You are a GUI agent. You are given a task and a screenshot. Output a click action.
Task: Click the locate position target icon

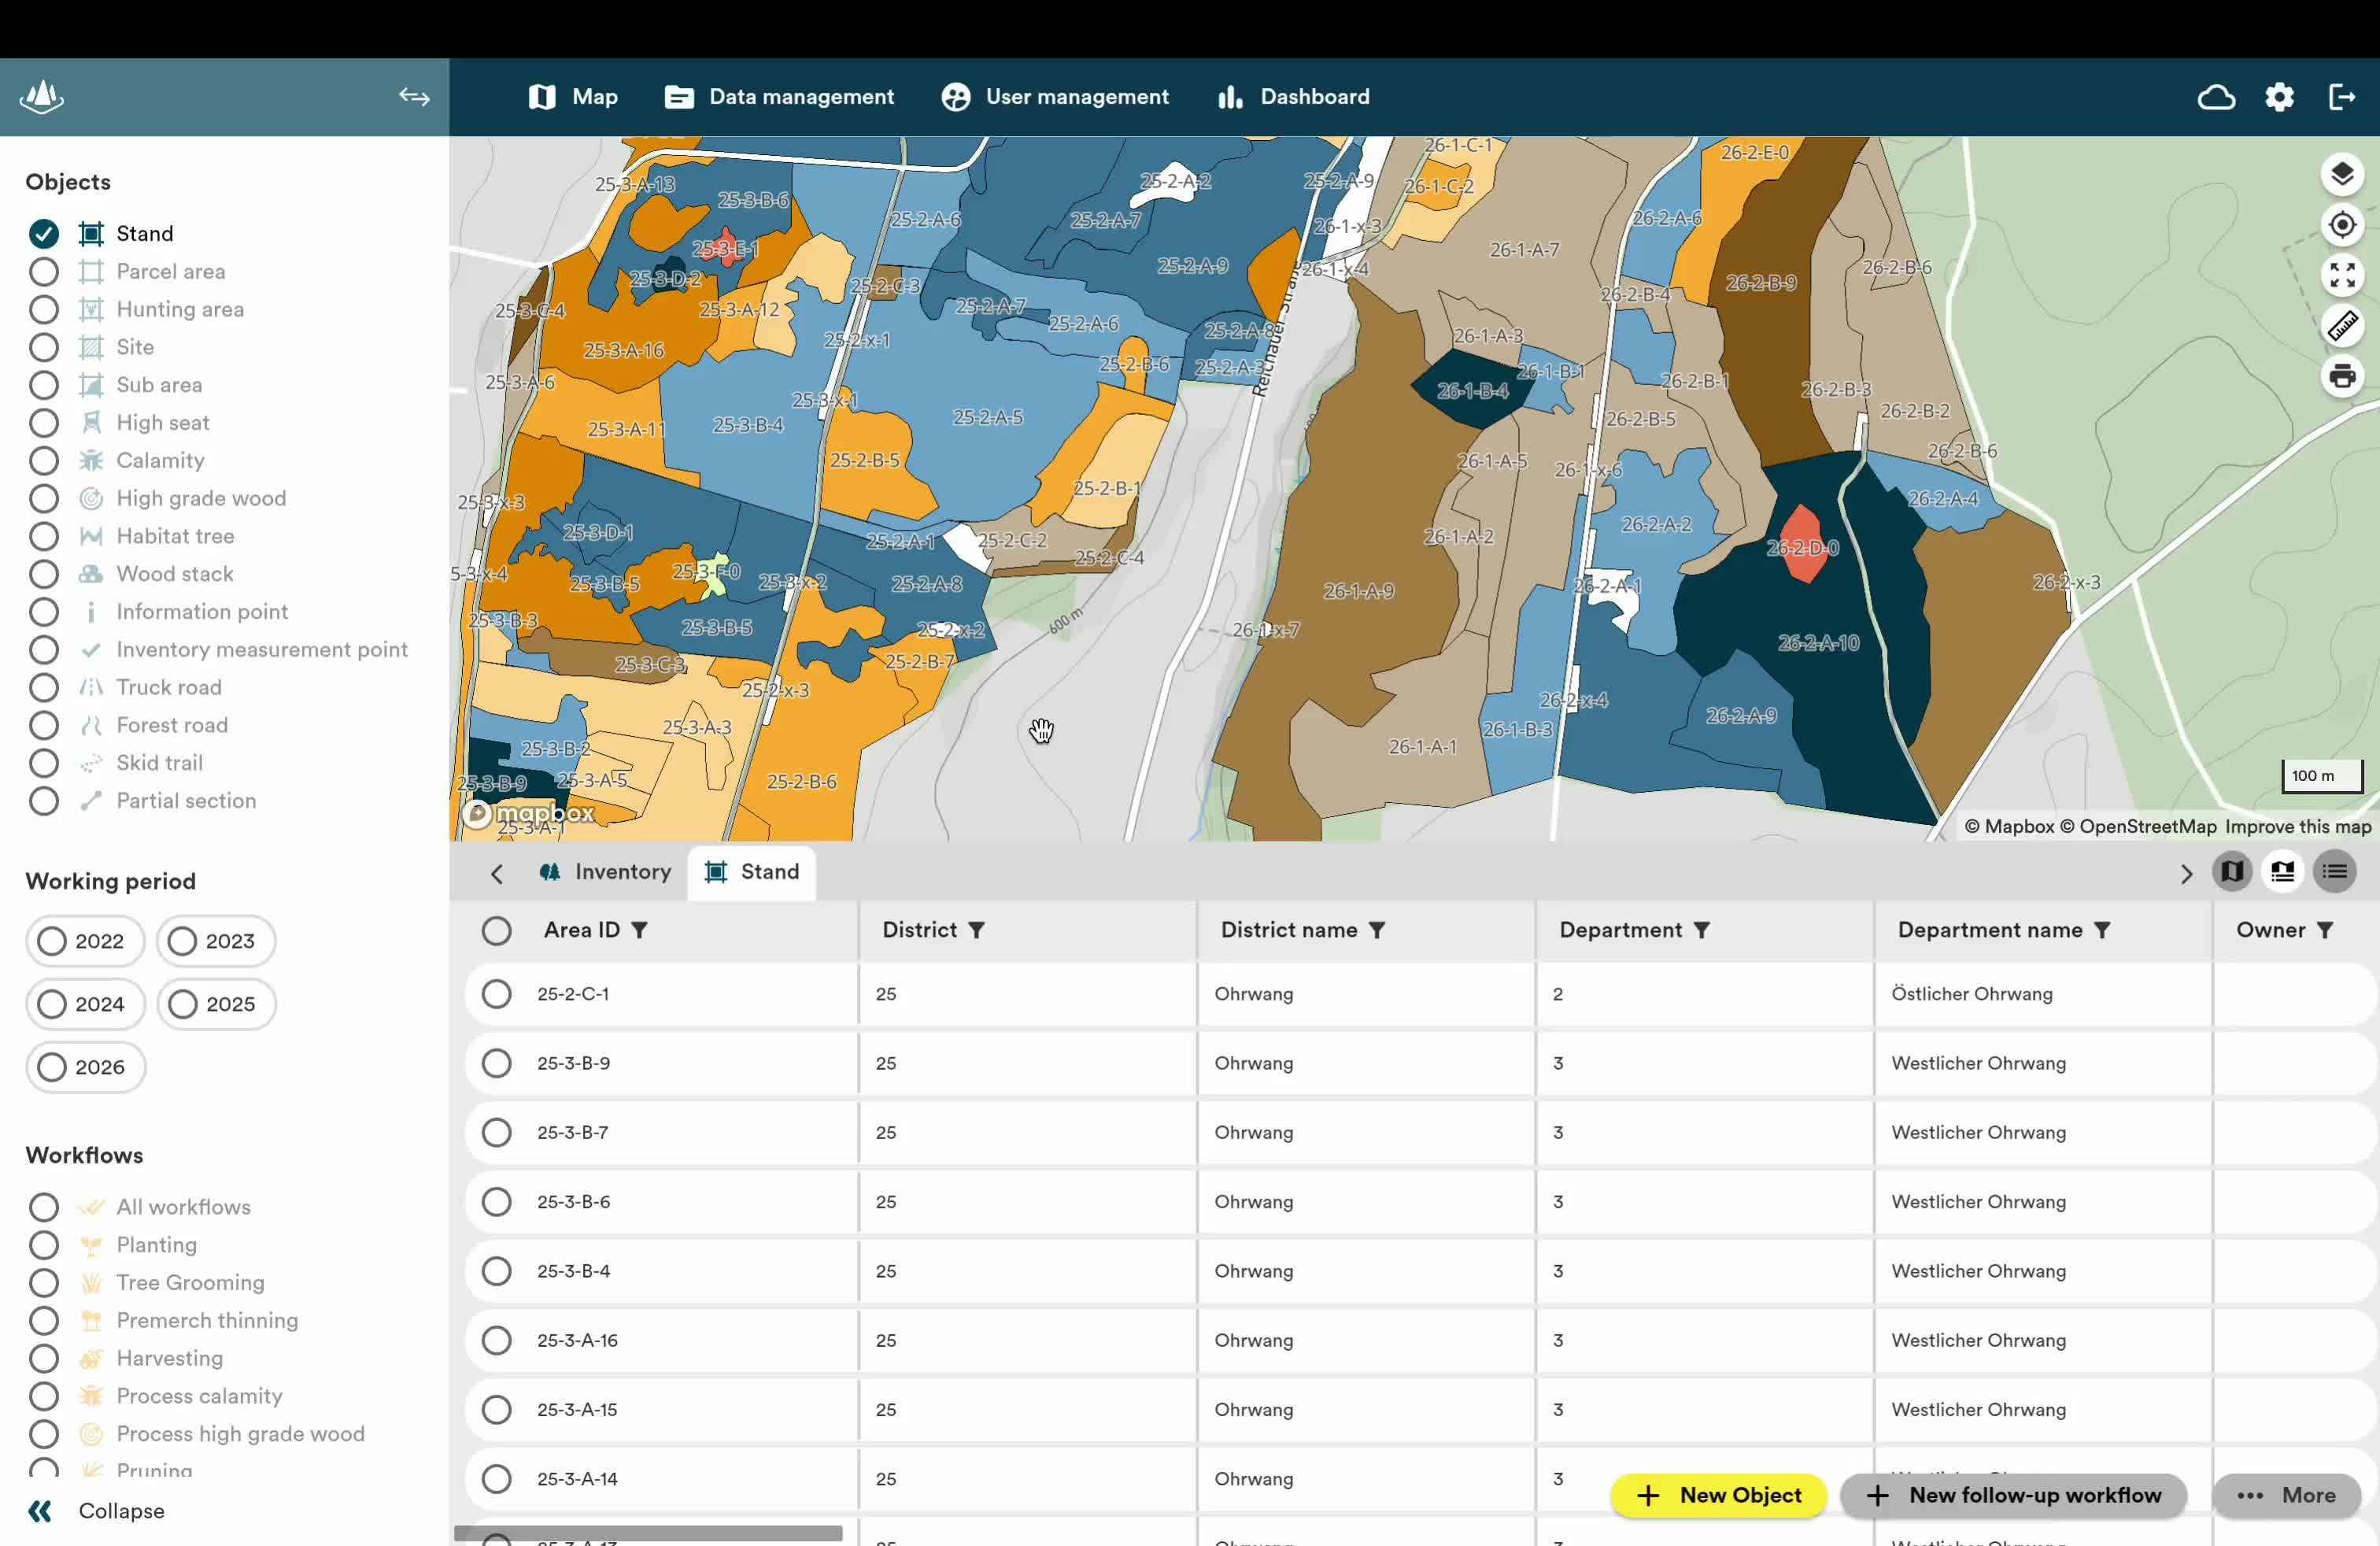2341,225
